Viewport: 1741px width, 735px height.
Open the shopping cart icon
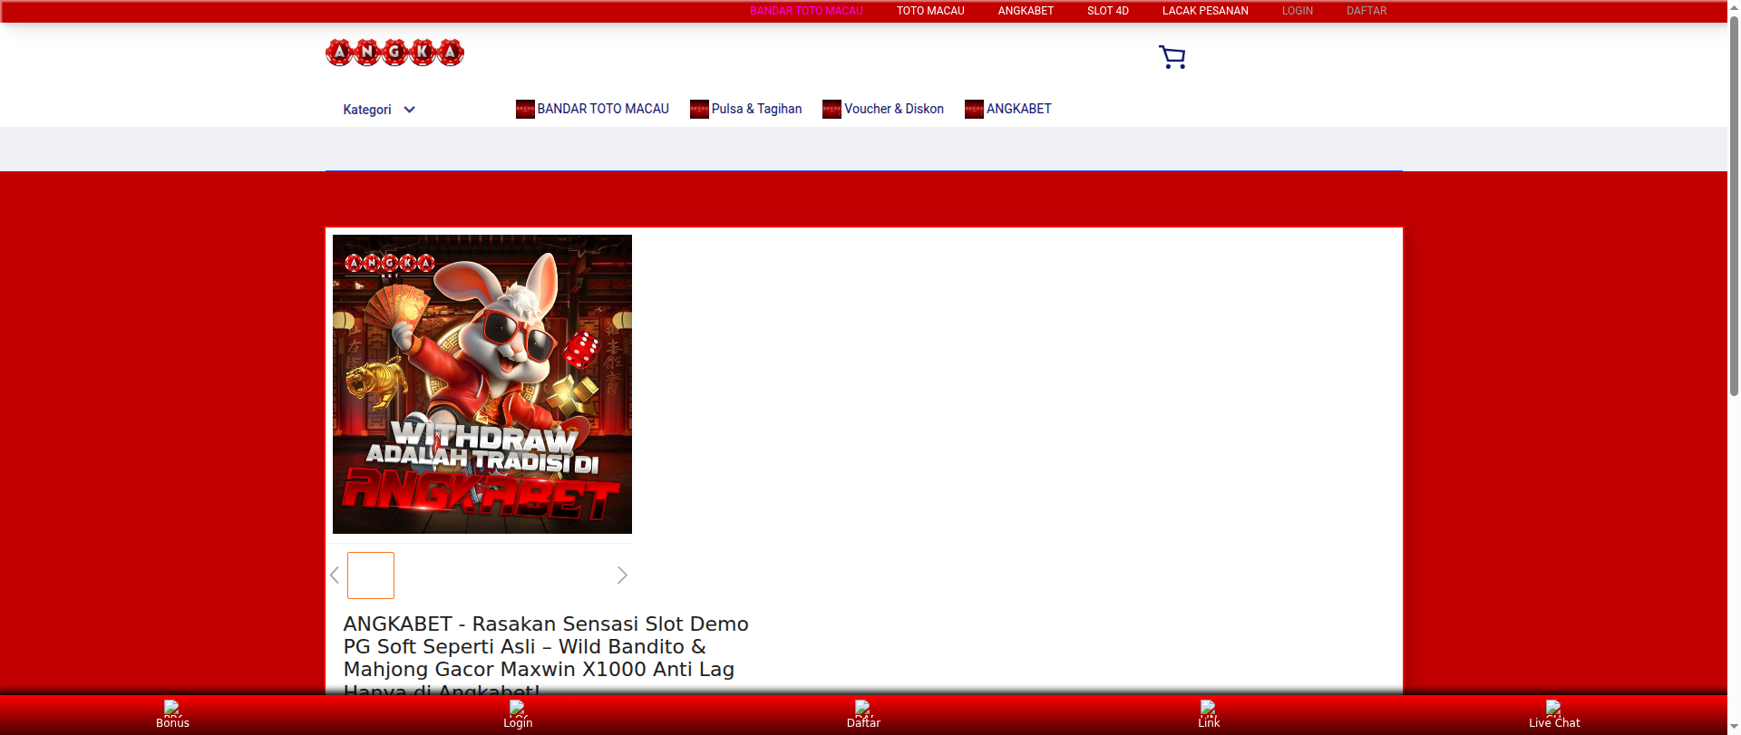1172,57
